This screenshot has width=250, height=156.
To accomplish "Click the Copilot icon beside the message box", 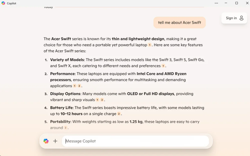I will coord(46,141).
